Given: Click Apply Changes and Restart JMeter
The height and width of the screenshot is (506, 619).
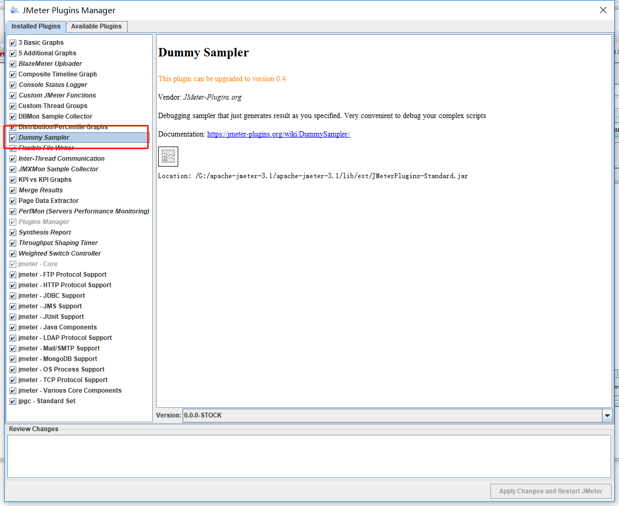Looking at the screenshot, I should point(550,491).
